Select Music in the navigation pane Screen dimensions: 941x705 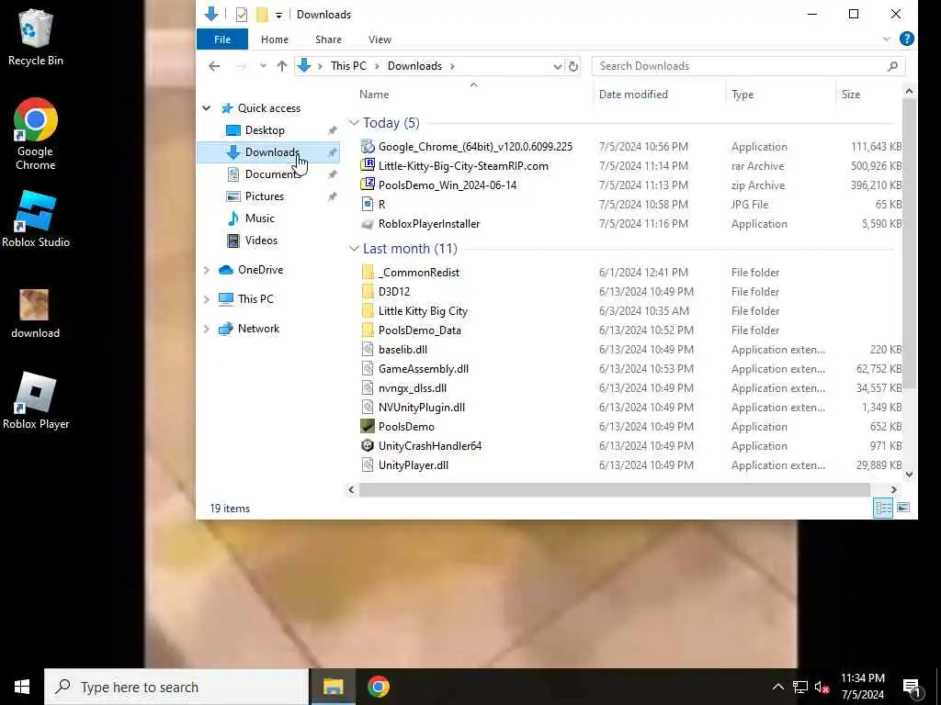pyautogui.click(x=259, y=218)
